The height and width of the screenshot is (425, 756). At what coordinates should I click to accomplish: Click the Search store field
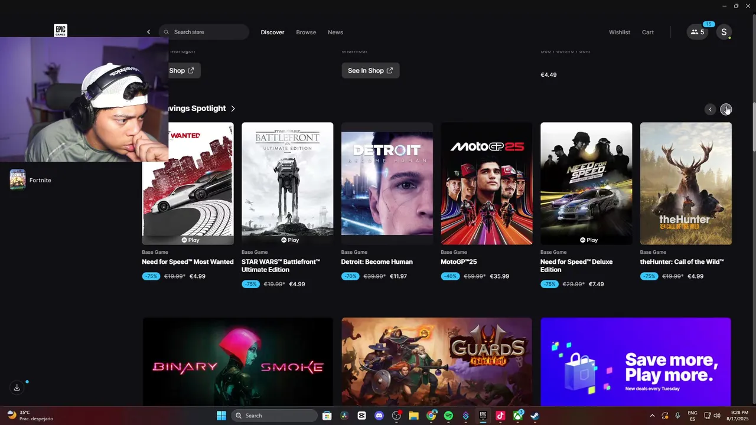pos(204,32)
